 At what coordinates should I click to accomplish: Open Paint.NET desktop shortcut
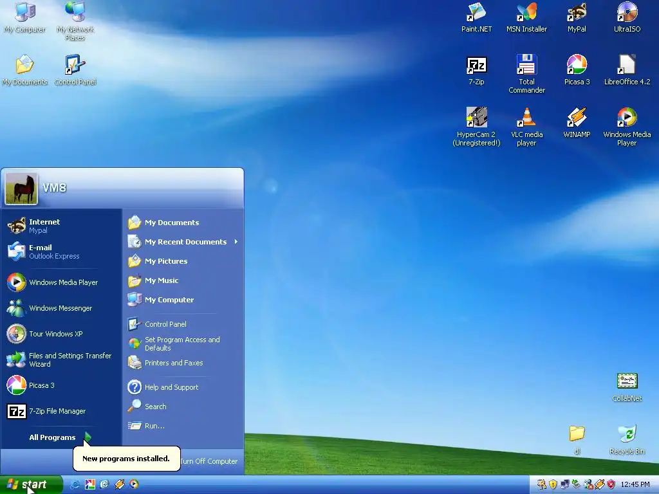pyautogui.click(x=476, y=17)
